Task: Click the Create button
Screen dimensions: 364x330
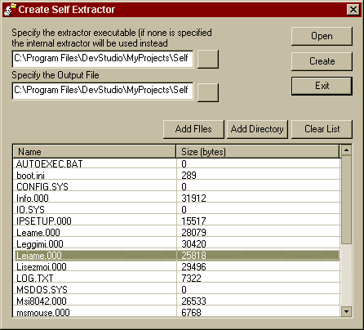Action: click(322, 61)
